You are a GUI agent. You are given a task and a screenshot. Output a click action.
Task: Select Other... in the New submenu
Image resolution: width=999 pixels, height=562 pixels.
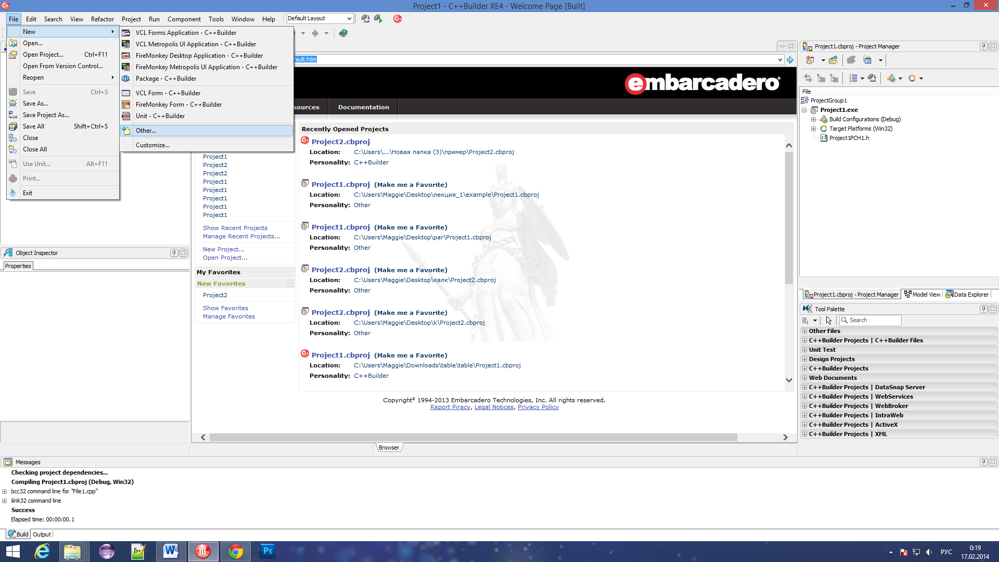(207, 131)
